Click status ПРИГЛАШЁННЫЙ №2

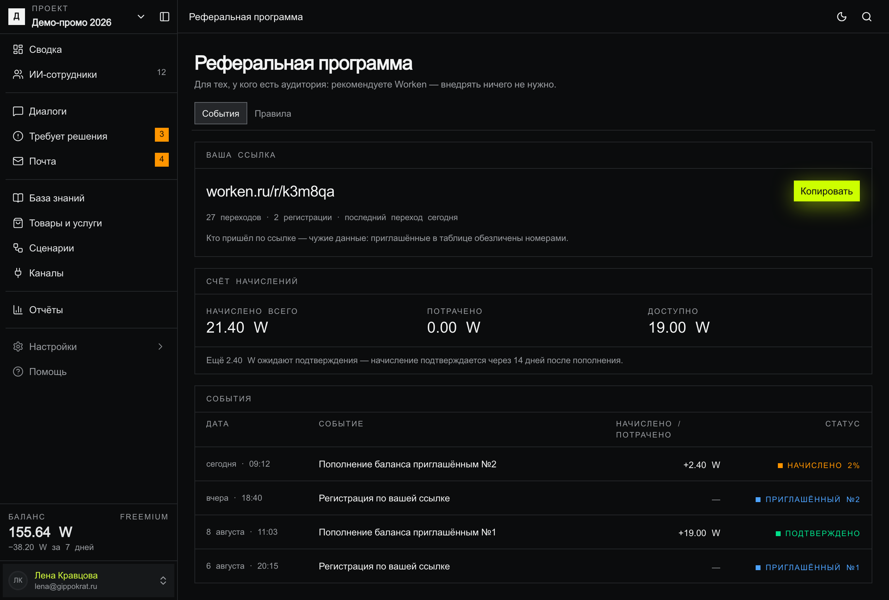[x=808, y=499]
